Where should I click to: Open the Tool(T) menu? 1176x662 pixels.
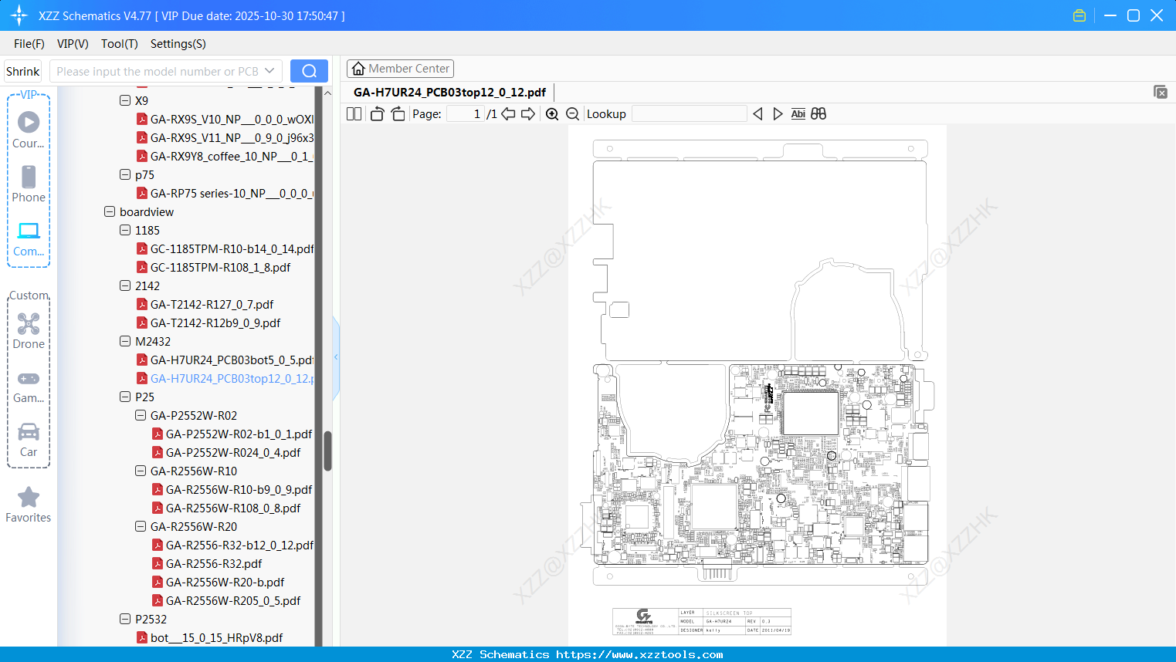[120, 44]
